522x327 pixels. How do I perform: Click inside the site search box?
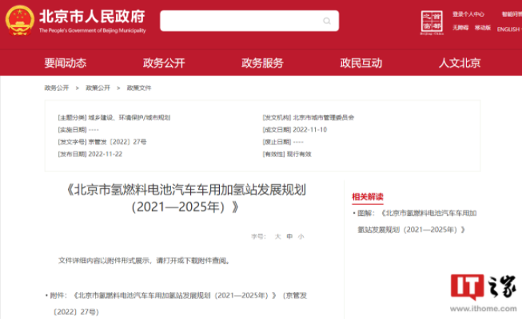(240, 21)
